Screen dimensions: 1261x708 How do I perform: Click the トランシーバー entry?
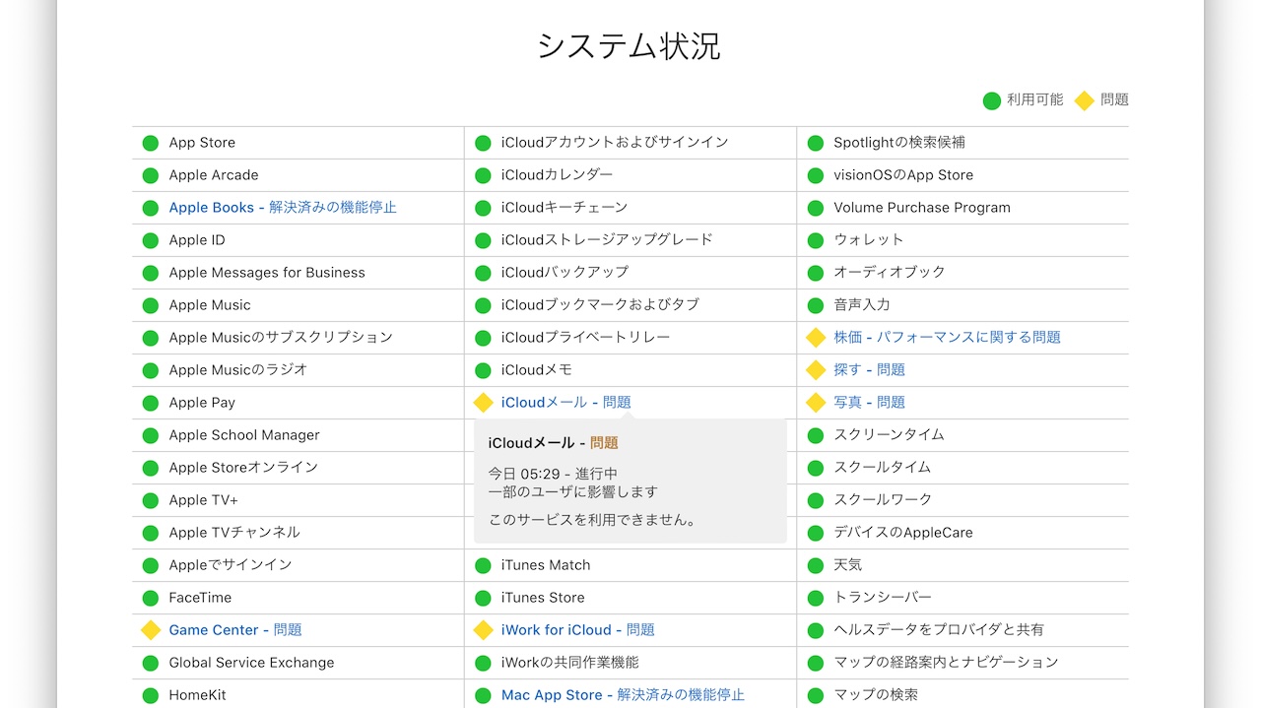point(883,598)
